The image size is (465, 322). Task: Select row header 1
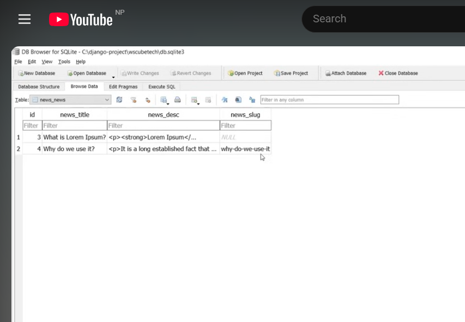pyautogui.click(x=19, y=137)
